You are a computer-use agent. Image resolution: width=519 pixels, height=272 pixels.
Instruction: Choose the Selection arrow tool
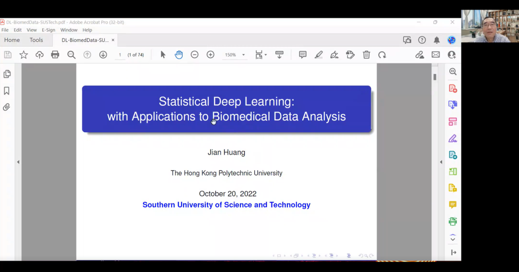point(162,55)
